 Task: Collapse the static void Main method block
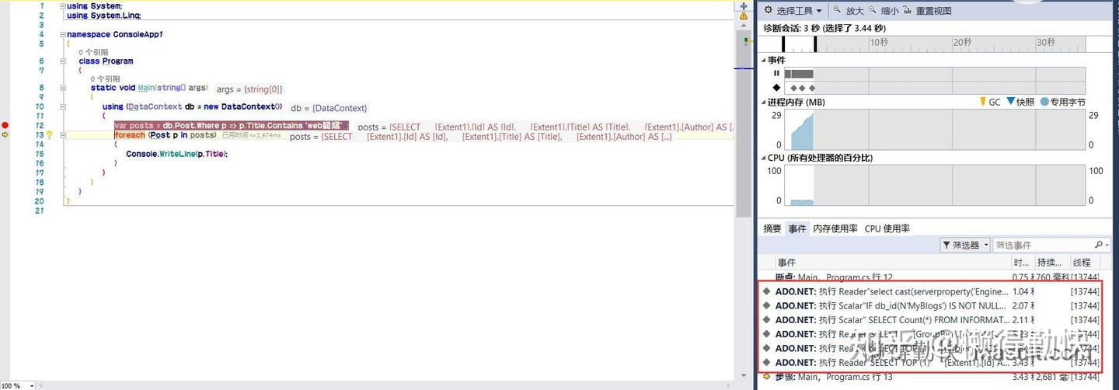click(62, 88)
